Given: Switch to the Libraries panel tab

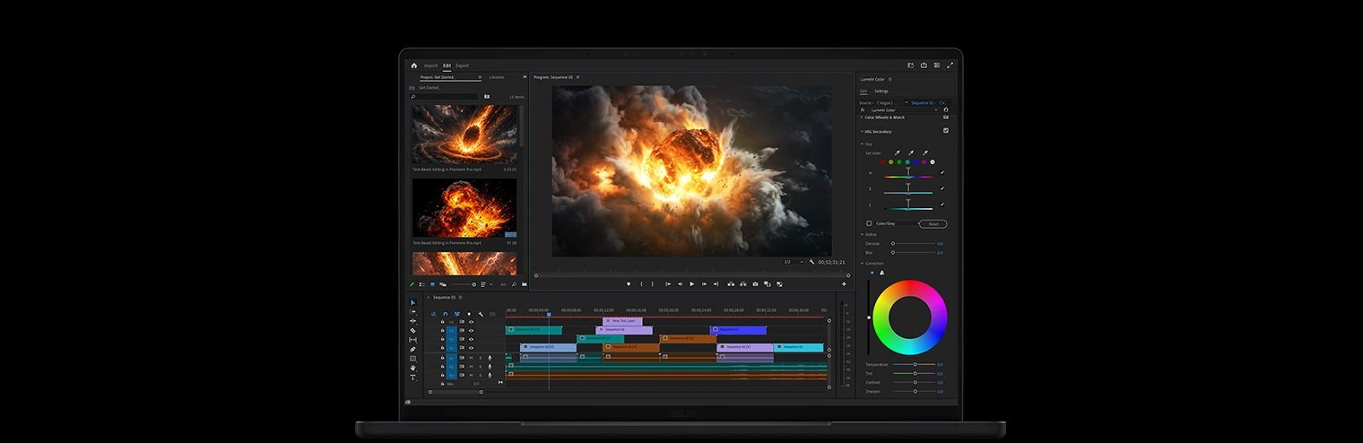Looking at the screenshot, I should (497, 77).
